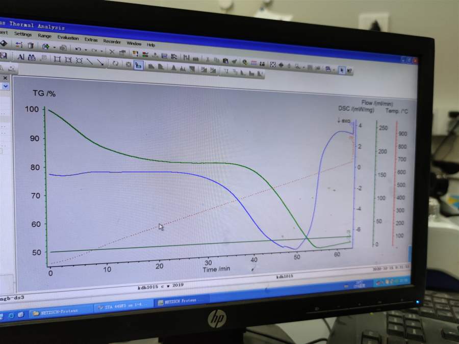Open the Recorder menu
The width and height of the screenshot is (459, 344).
click(x=112, y=42)
